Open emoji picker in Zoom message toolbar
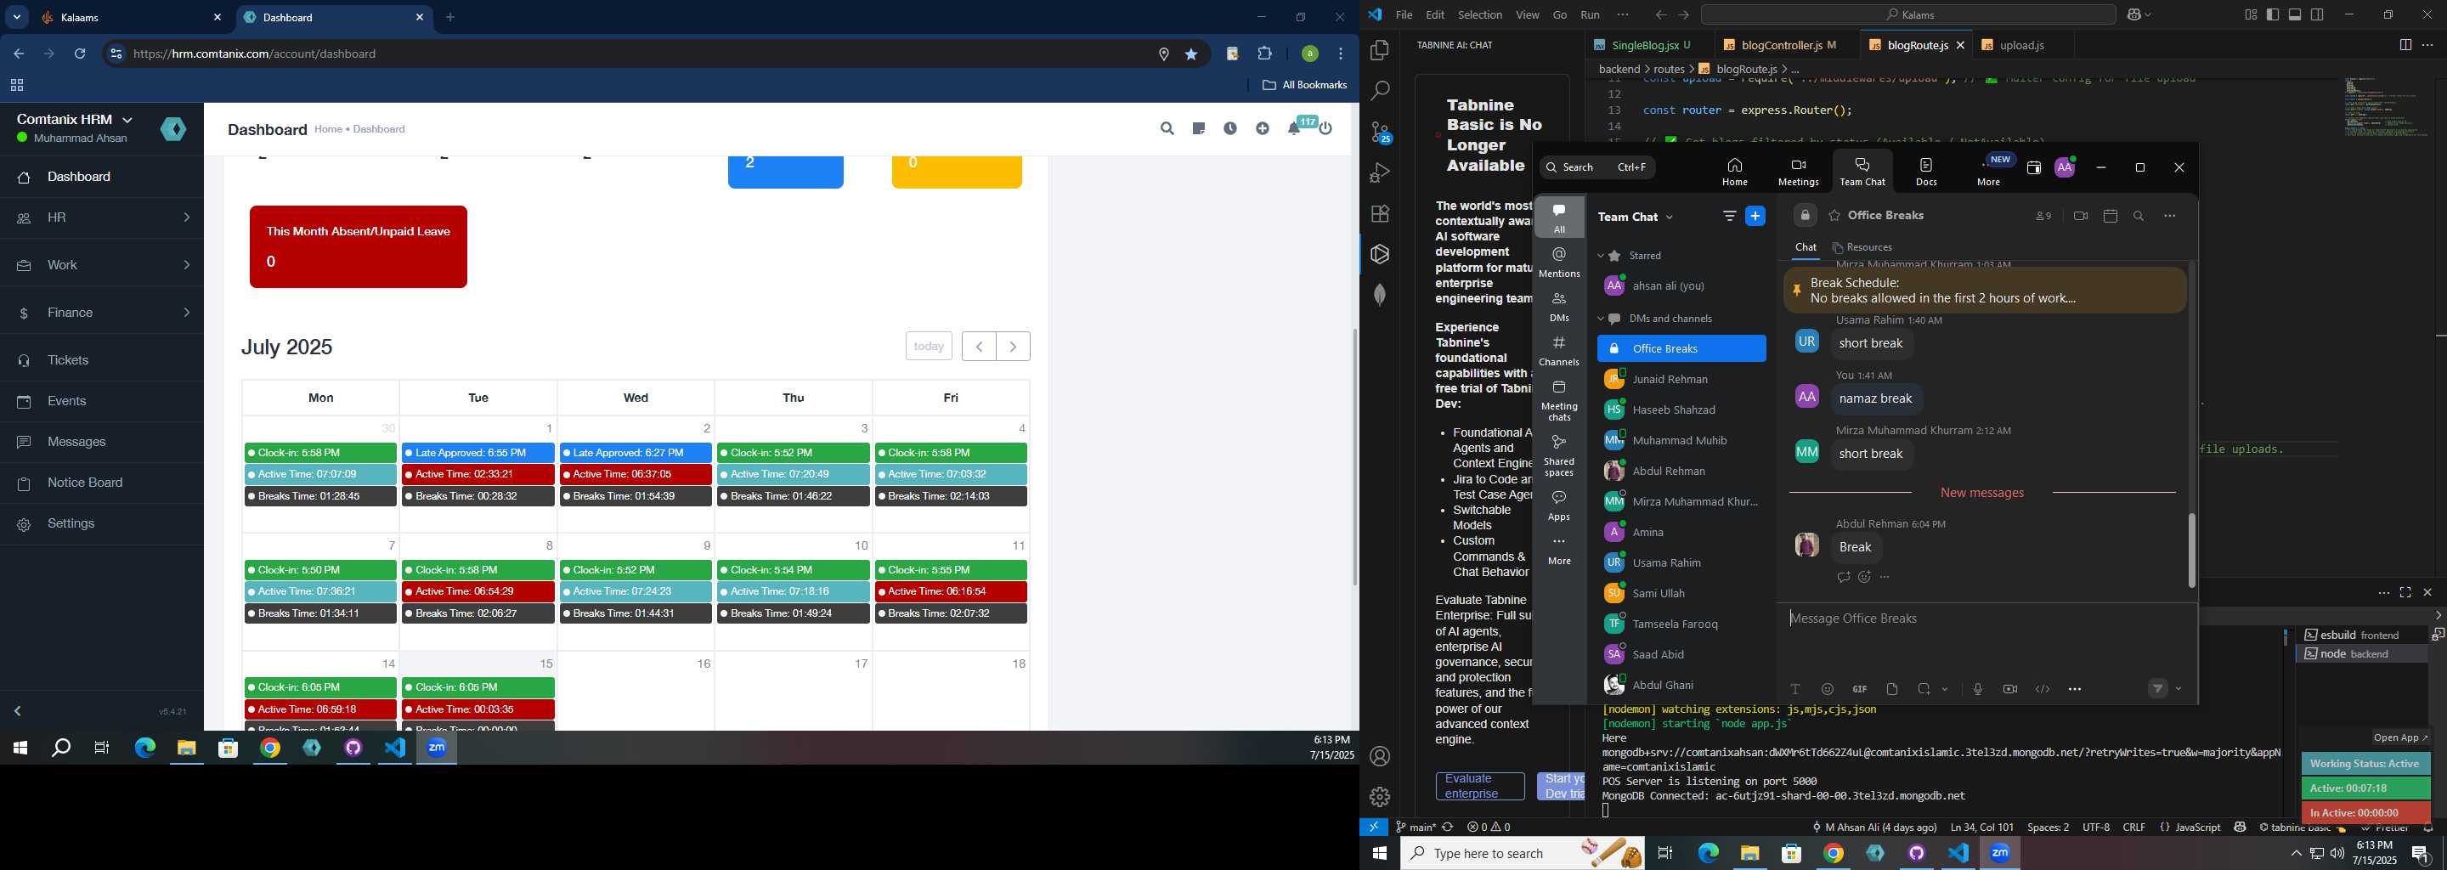Screen dimensions: 2447x870 1828,690
